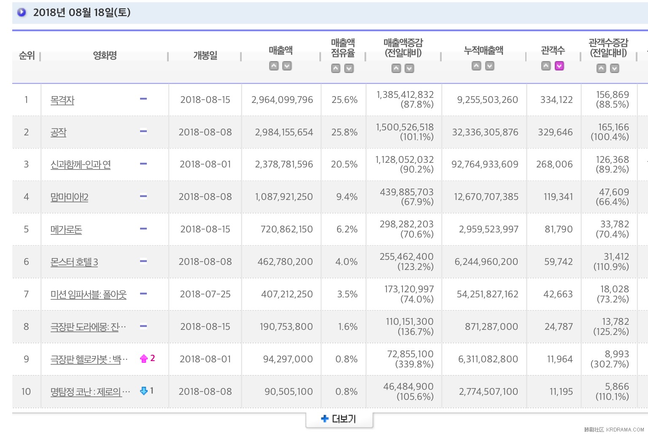This screenshot has width=648, height=434.
Task: Open movie link 맘마미아!2
Action: [69, 197]
